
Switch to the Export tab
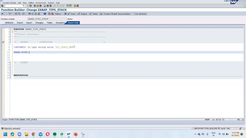(29, 23)
